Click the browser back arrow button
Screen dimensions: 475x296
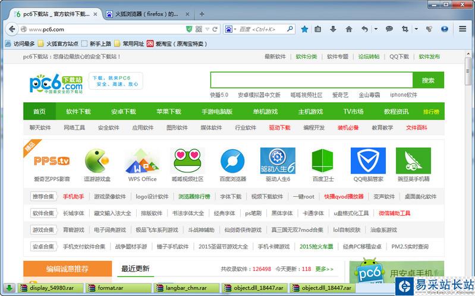[x=12, y=29]
